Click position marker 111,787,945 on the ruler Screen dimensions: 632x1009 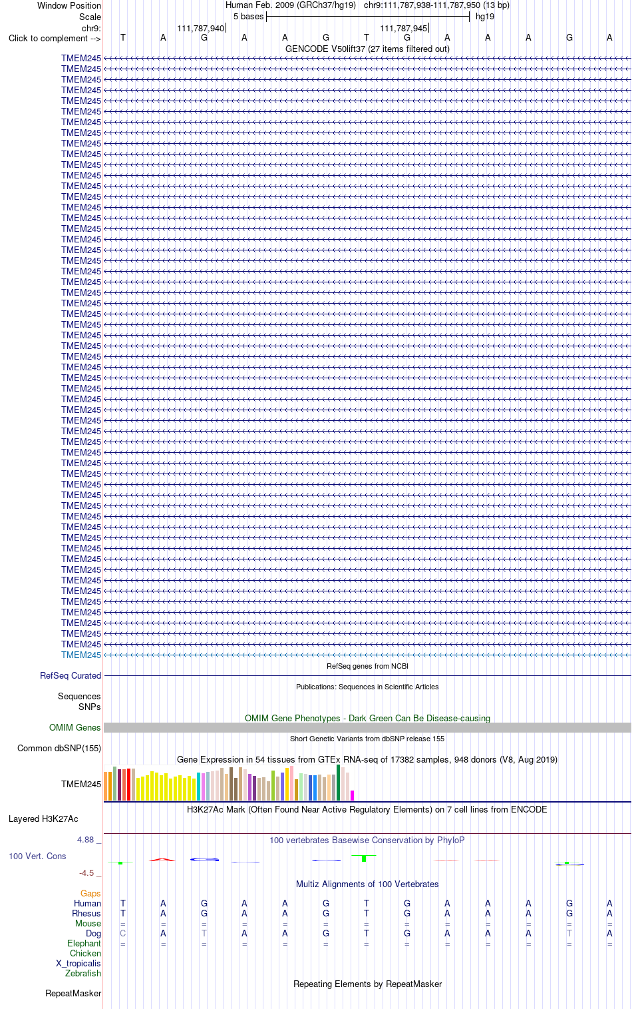tap(404, 28)
